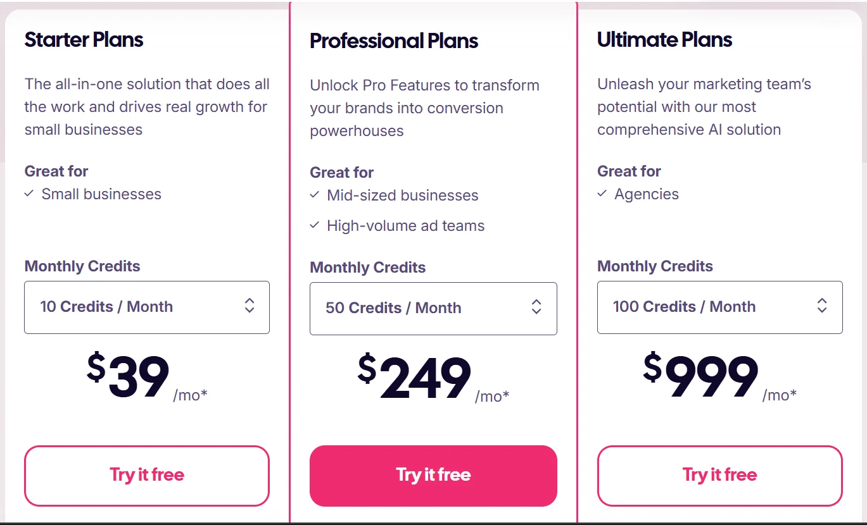Start the Starter plan with Try it free
Viewport: 867px width, 525px height.
(x=147, y=475)
